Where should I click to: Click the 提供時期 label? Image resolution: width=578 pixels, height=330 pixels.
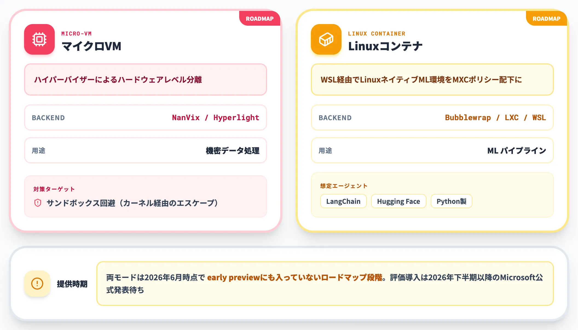(x=72, y=284)
